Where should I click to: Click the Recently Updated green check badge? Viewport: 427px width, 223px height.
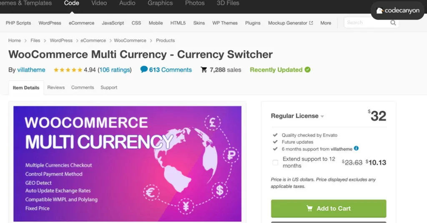tap(307, 70)
